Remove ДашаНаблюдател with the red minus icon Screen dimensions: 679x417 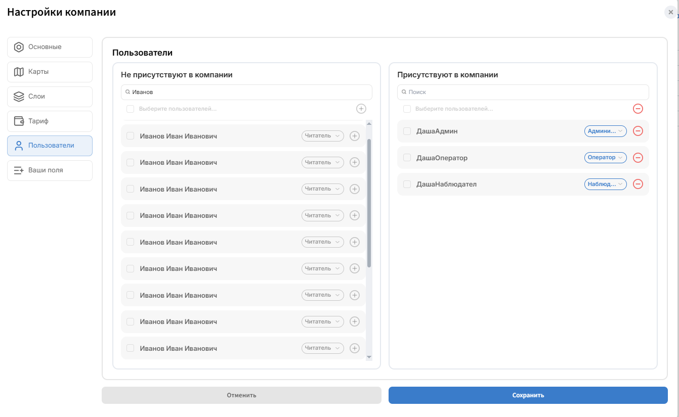tap(638, 184)
